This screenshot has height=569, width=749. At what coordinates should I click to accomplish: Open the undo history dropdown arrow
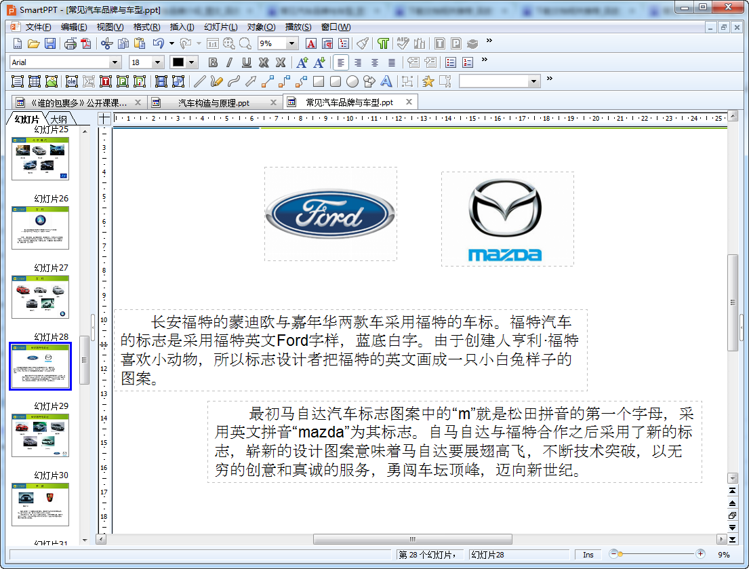[171, 44]
